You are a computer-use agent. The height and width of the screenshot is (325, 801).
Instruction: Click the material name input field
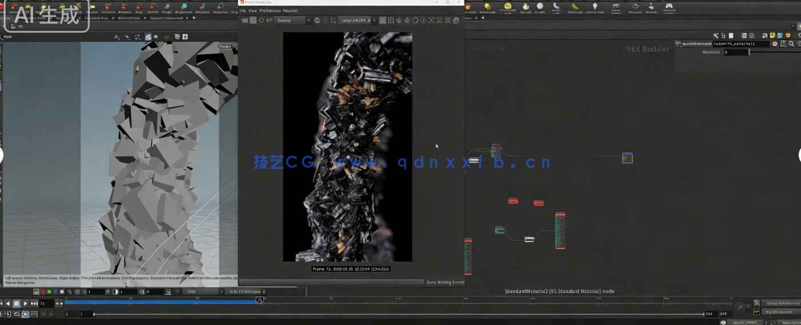(740, 43)
